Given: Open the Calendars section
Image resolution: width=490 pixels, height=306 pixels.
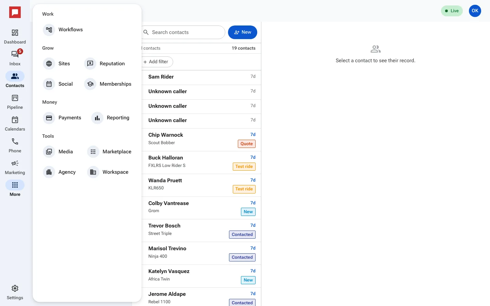Looking at the screenshot, I should point(15,124).
